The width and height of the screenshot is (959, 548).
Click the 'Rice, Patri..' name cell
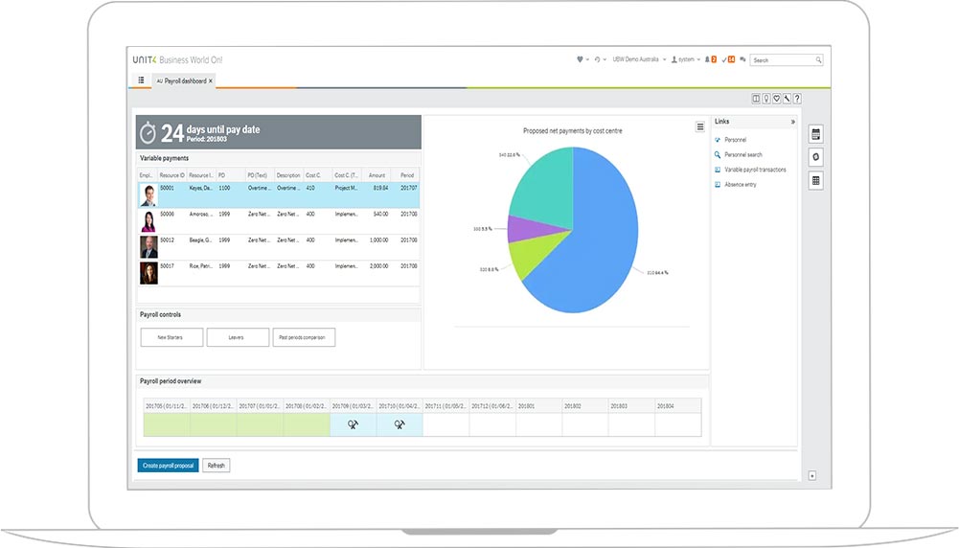[200, 266]
